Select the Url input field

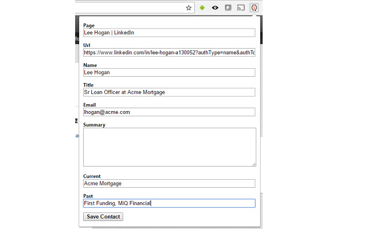[x=169, y=53]
